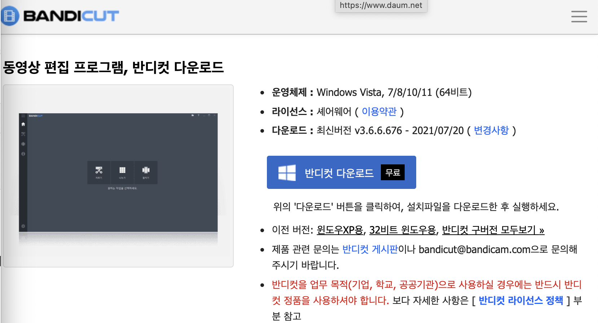
Task: Click the split grid icon in screenshot
Action: coord(123,170)
